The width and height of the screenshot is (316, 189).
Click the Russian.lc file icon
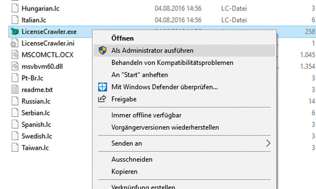(x=14, y=101)
